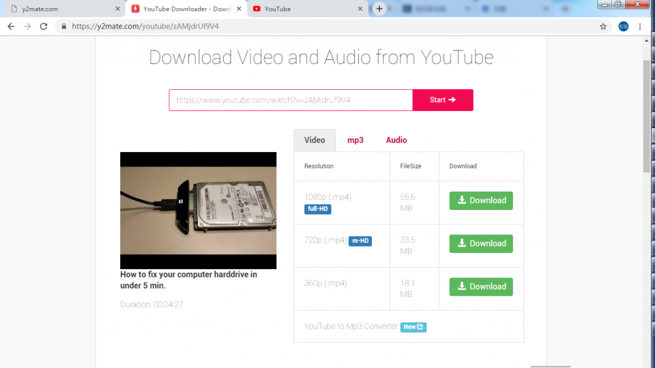This screenshot has height=368, width=655.
Task: Download the 360p mp4 version
Action: pos(481,287)
